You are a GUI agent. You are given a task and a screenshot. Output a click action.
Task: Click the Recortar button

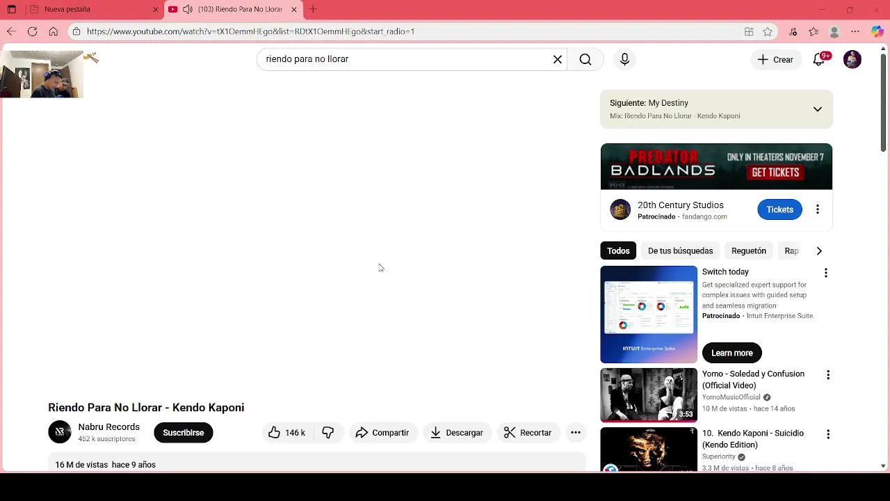(528, 433)
